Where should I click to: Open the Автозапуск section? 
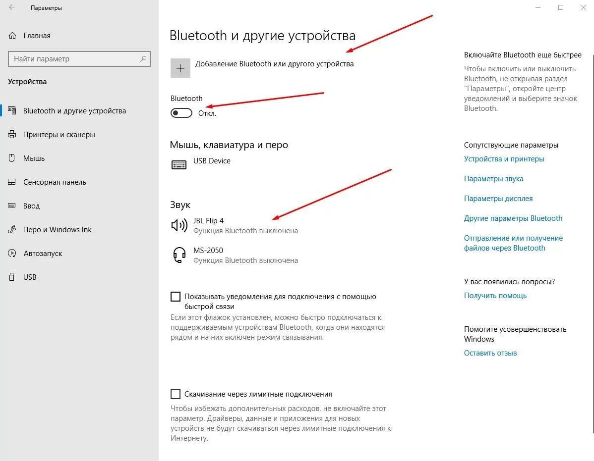point(79,253)
